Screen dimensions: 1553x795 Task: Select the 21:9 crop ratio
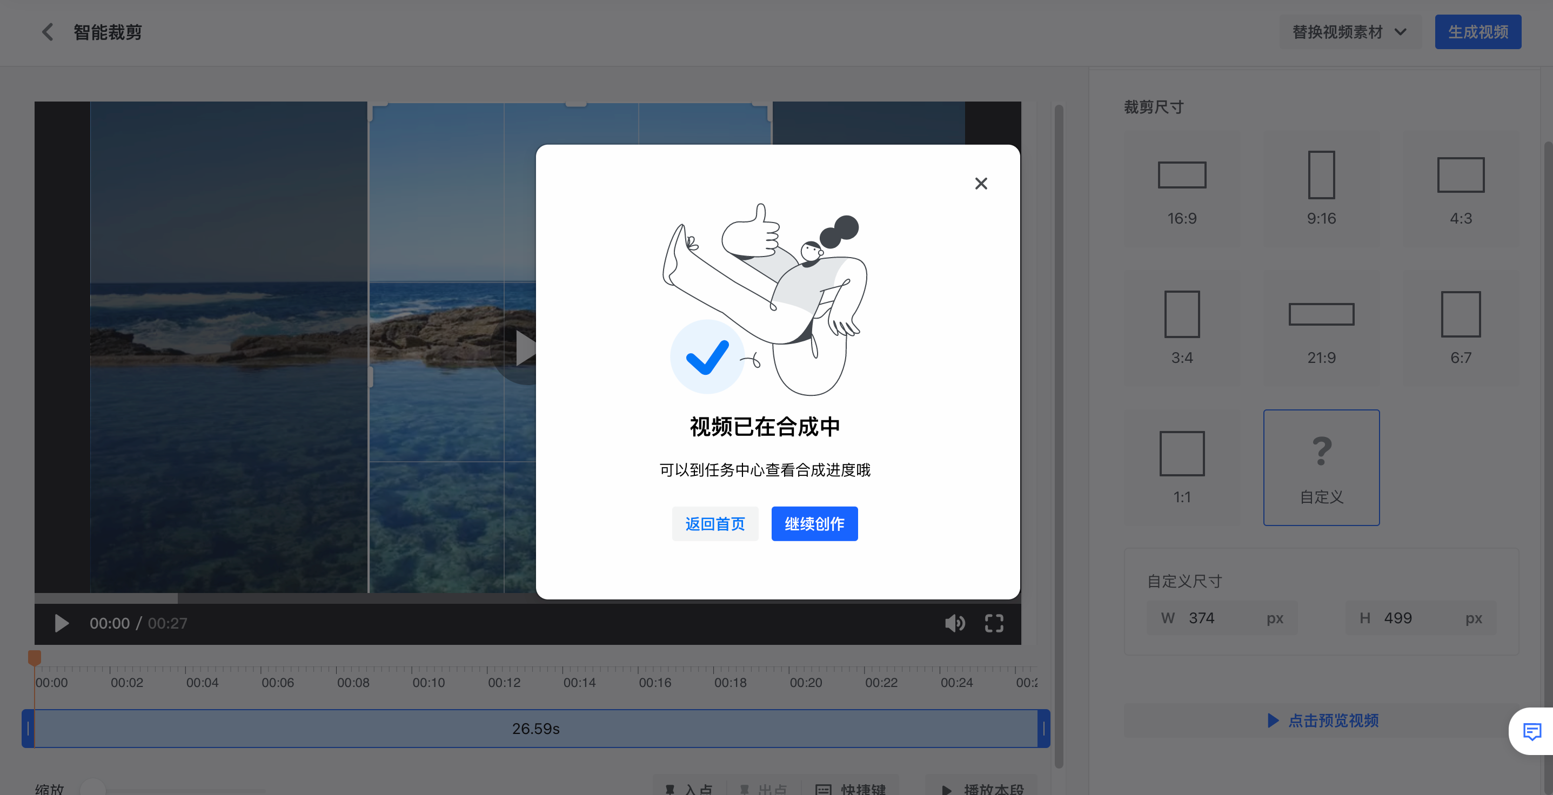[x=1321, y=328]
